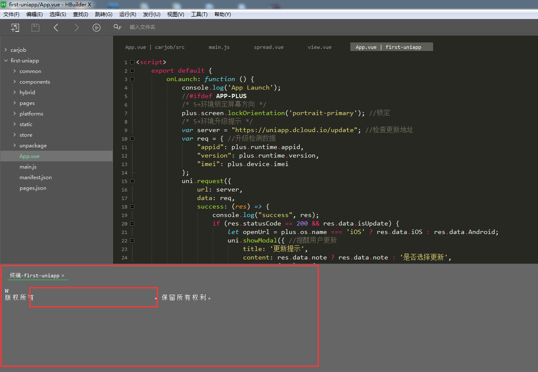Click the HBuilder X logo in title bar

3,4
